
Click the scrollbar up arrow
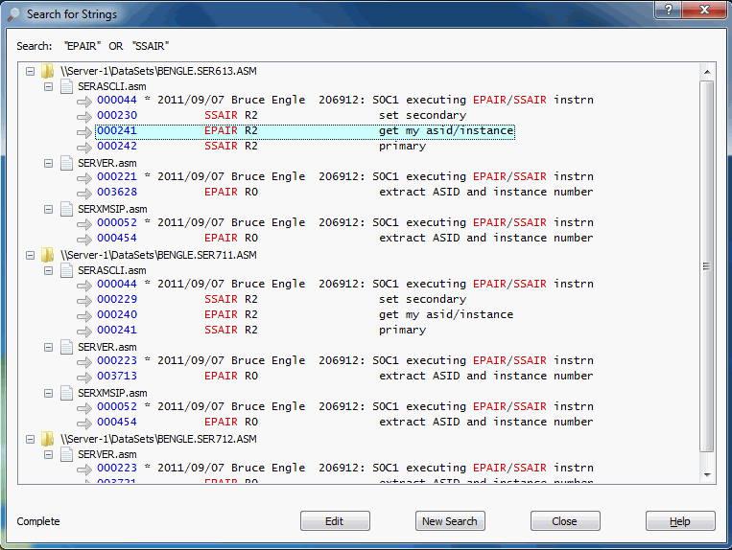(707, 72)
